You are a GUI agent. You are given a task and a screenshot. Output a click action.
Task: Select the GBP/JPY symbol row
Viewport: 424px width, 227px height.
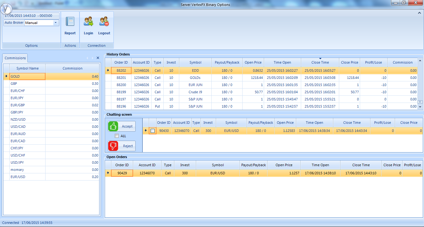click(x=51, y=112)
